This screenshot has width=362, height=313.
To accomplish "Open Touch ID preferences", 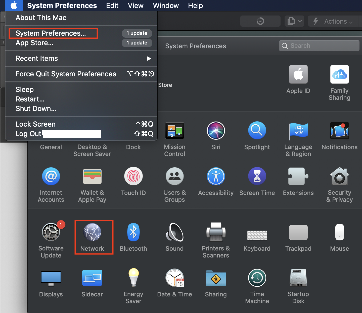I will point(133,182).
